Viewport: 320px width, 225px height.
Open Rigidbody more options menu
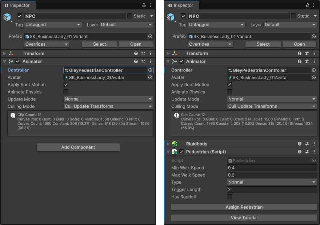click(314, 144)
